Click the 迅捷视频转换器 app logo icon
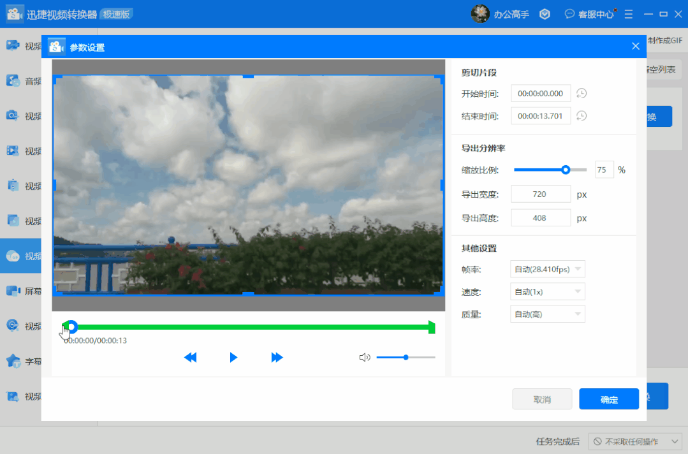This screenshot has width=688, height=454. pyautogui.click(x=15, y=14)
